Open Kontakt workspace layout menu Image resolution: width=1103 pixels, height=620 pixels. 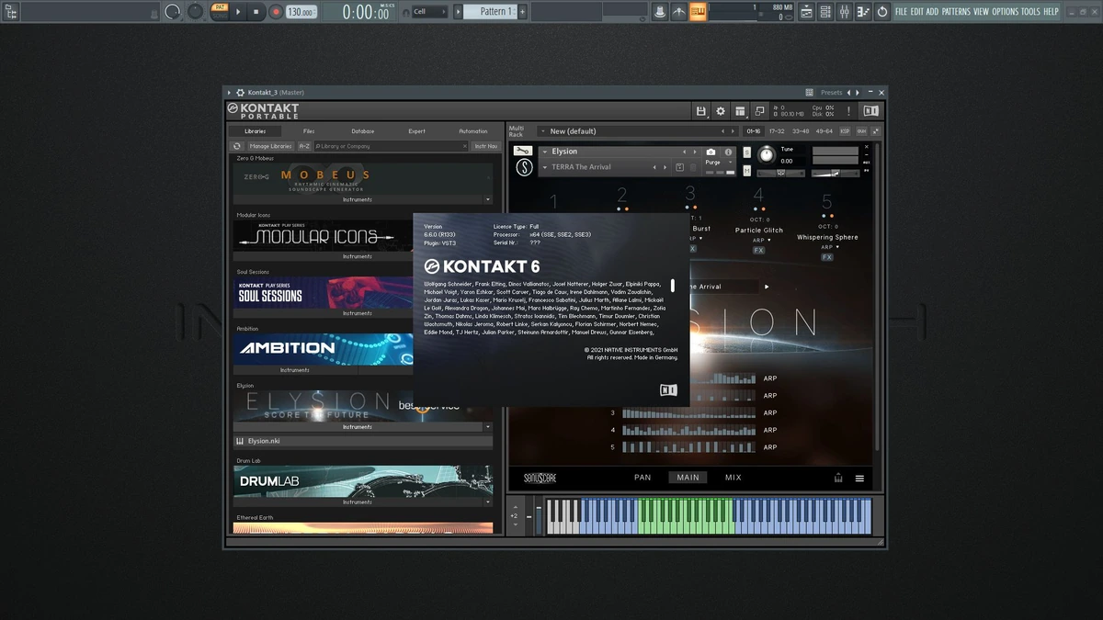[741, 111]
